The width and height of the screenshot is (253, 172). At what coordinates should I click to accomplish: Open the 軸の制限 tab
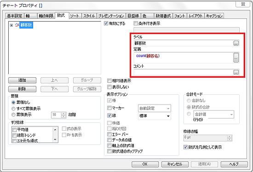pyautogui.click(x=46, y=16)
